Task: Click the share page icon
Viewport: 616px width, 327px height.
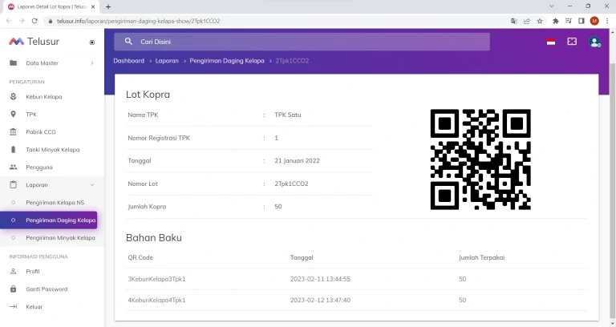Action: coord(527,21)
